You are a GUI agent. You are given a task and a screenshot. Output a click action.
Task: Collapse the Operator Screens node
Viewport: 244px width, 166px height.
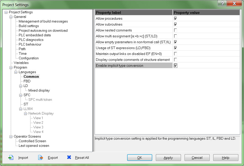(11, 137)
